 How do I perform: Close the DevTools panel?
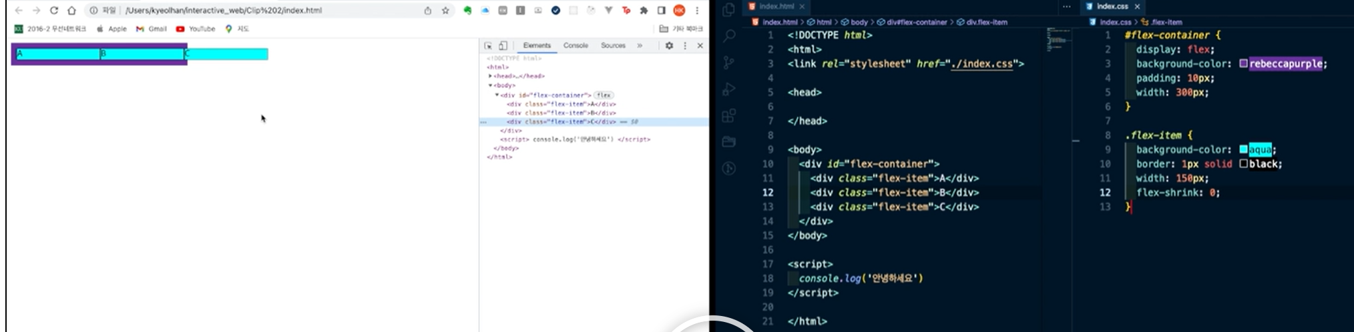coord(700,46)
